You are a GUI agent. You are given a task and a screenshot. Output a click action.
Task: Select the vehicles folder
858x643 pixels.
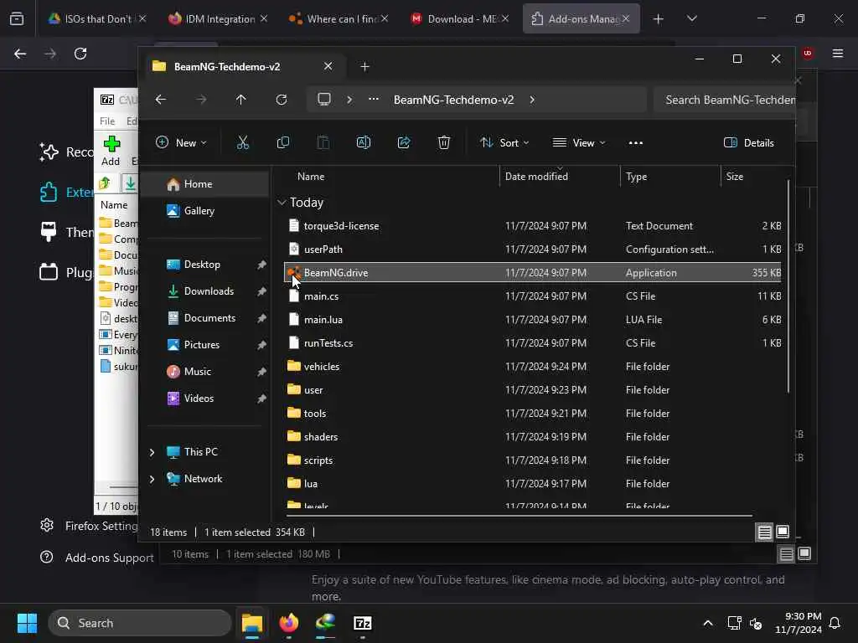point(532,367)
